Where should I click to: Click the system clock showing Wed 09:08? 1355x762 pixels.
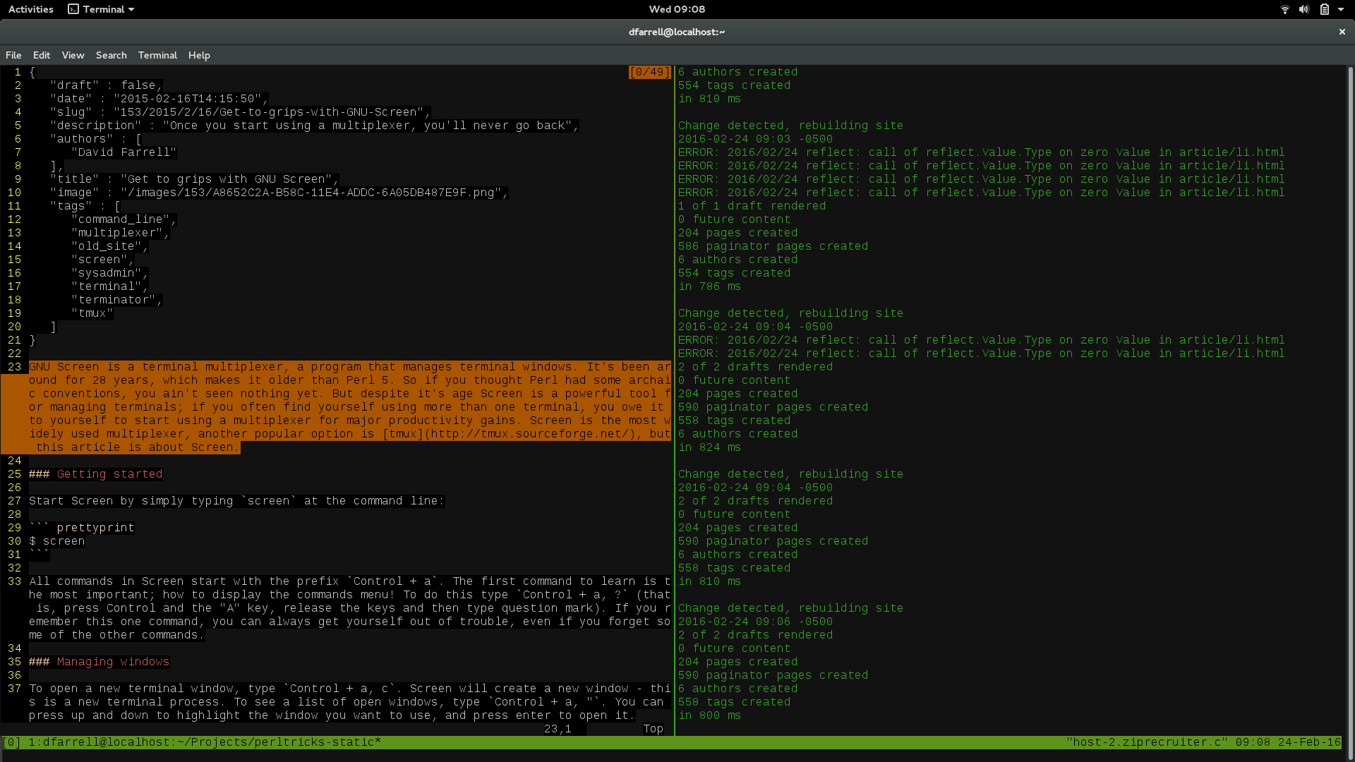677,8
